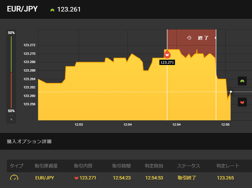Click the 取引時間 column header
The height and width of the screenshot is (188, 252).
(121, 166)
